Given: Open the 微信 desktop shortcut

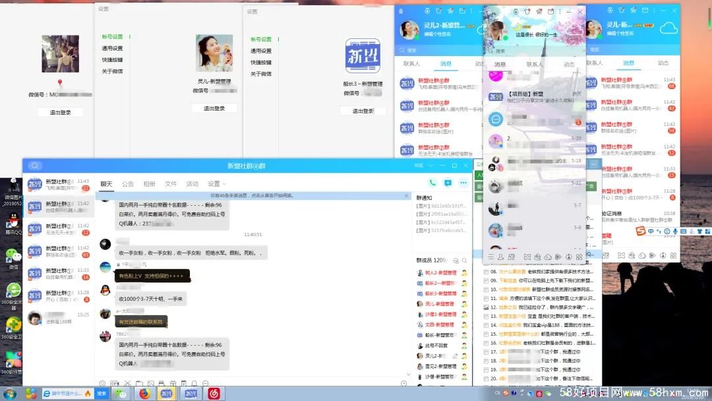Looking at the screenshot, I should (x=14, y=259).
